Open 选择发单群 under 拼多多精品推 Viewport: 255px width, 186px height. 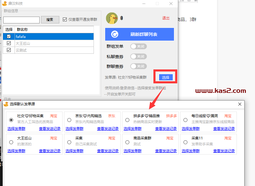(133, 129)
